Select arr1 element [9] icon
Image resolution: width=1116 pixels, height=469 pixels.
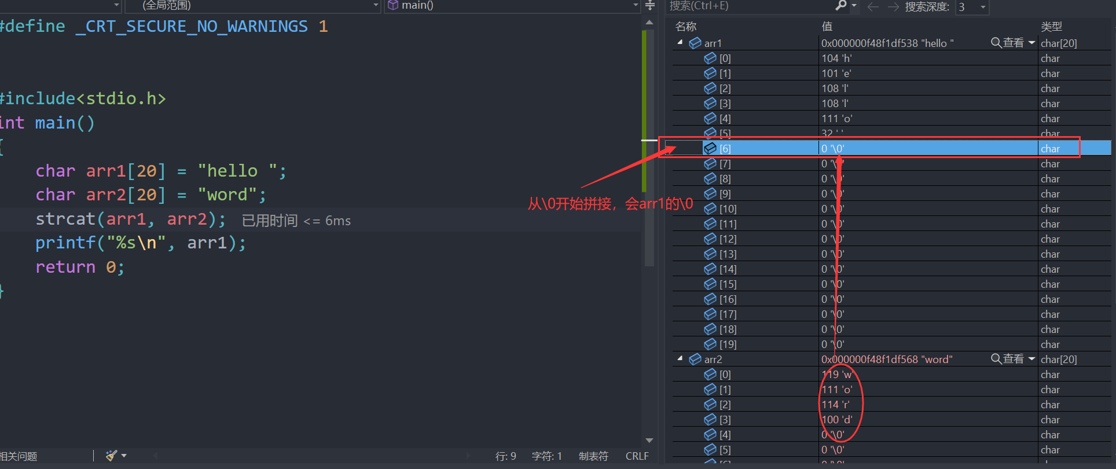pyautogui.click(x=710, y=193)
